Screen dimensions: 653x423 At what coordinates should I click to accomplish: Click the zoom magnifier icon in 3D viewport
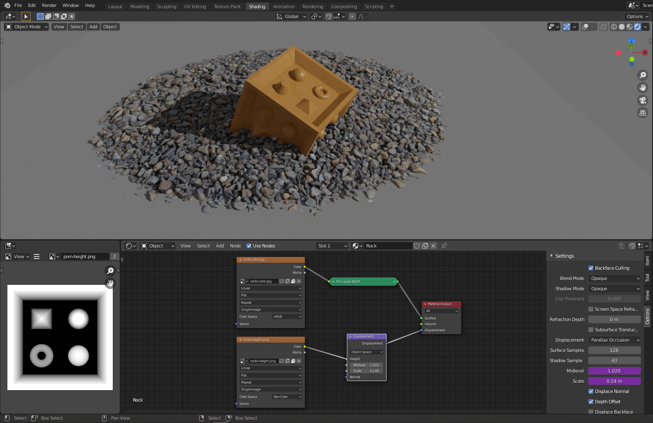(x=642, y=75)
